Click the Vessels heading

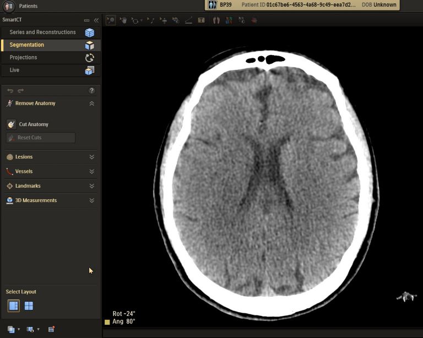tap(24, 171)
